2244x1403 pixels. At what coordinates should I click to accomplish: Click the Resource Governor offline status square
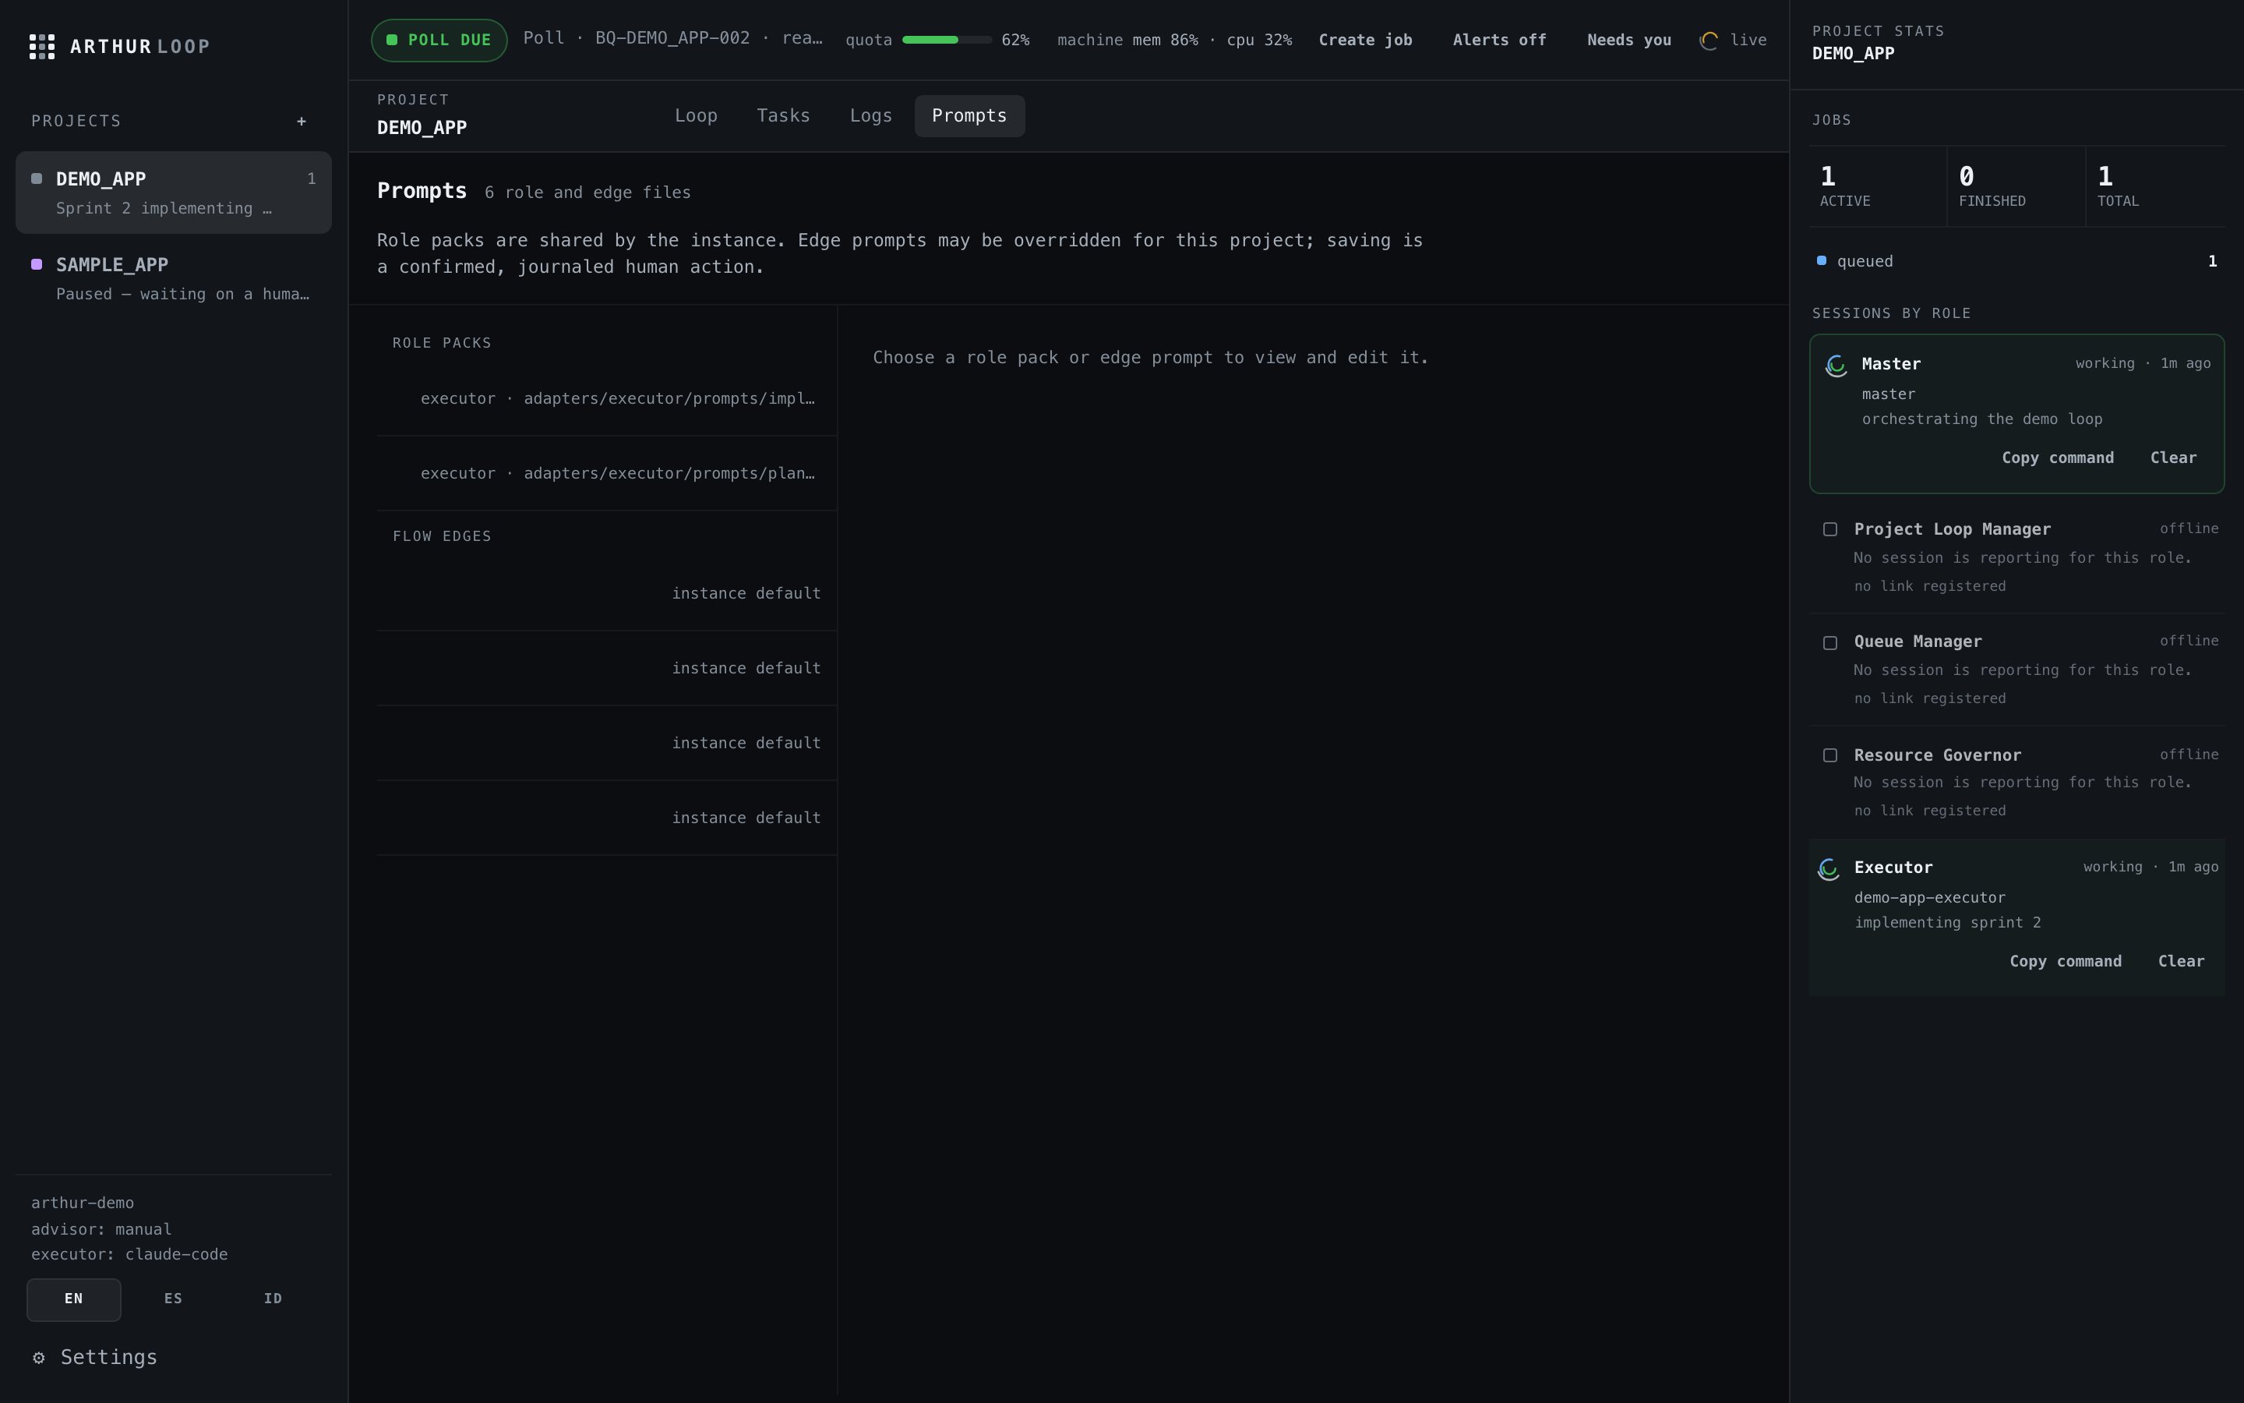[1830, 755]
